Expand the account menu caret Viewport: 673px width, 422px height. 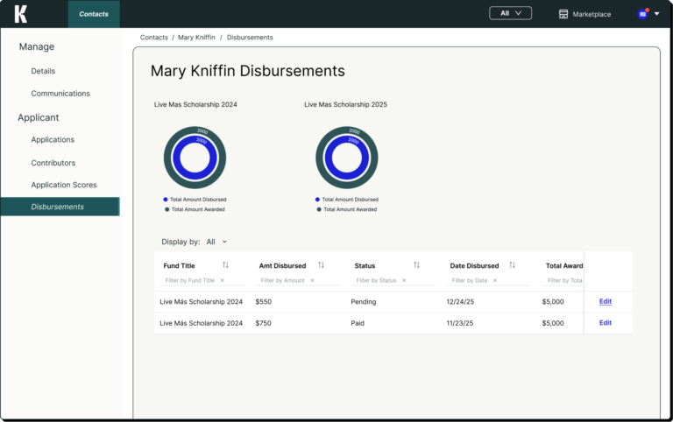[x=656, y=14]
